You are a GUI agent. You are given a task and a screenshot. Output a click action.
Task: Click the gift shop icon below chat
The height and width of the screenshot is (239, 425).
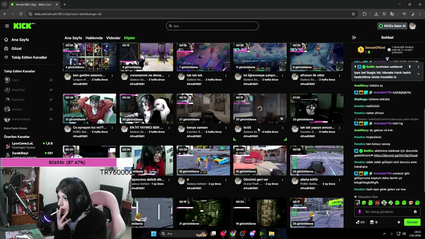tap(372, 222)
